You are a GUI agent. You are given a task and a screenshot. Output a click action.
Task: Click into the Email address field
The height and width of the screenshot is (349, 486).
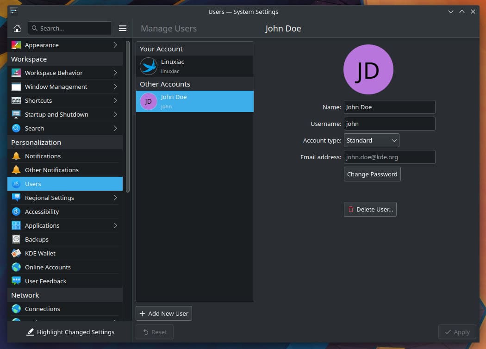pyautogui.click(x=389, y=157)
